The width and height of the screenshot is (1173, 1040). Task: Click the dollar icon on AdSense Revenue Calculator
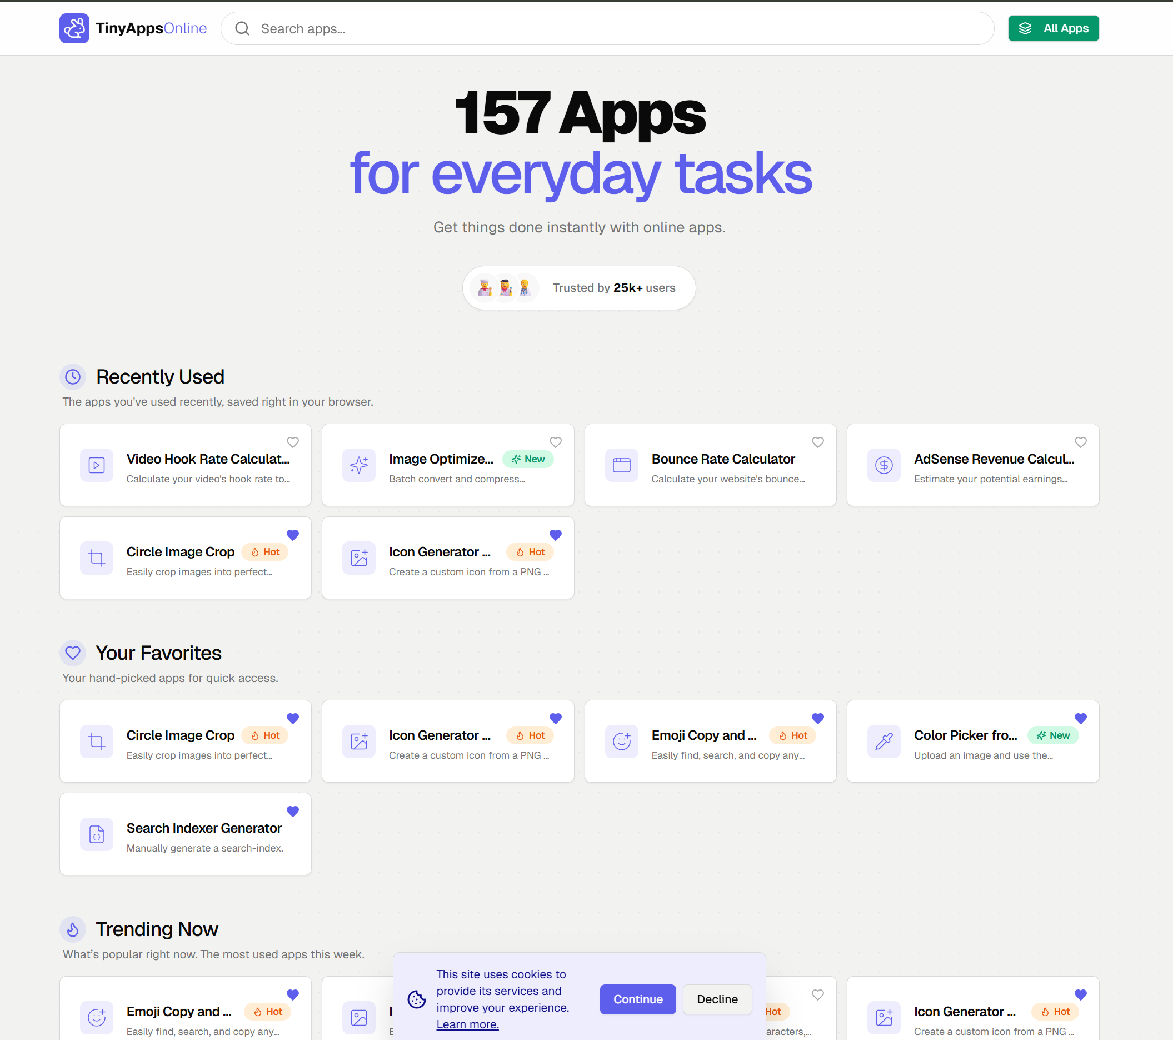(884, 465)
